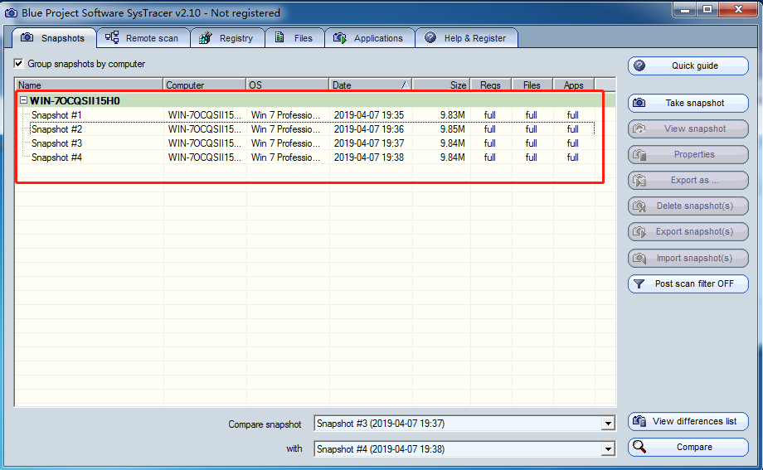
Task: Click Delete snapshot(s) button
Action: (x=688, y=206)
